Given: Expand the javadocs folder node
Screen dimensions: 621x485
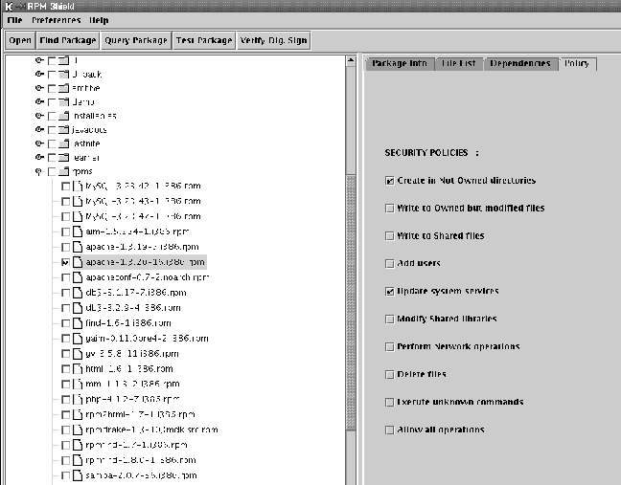Looking at the screenshot, I should point(39,129).
